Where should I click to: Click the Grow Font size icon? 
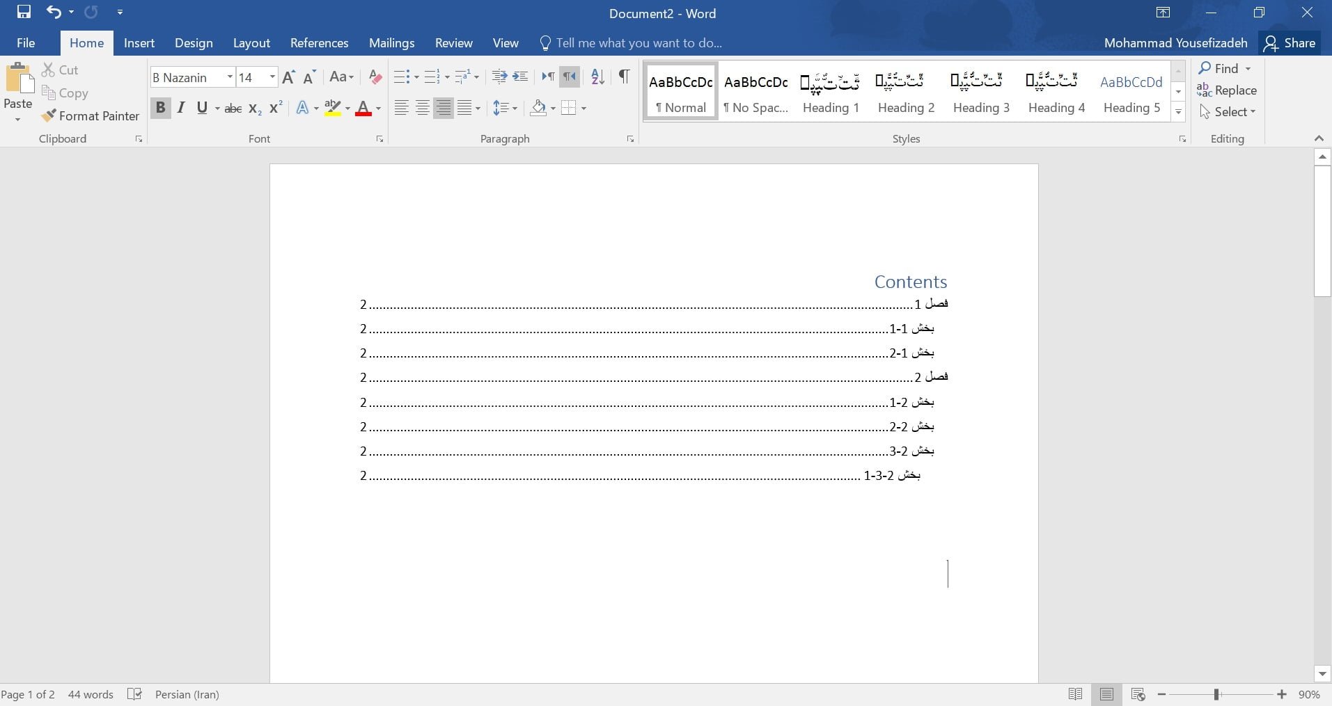[289, 77]
